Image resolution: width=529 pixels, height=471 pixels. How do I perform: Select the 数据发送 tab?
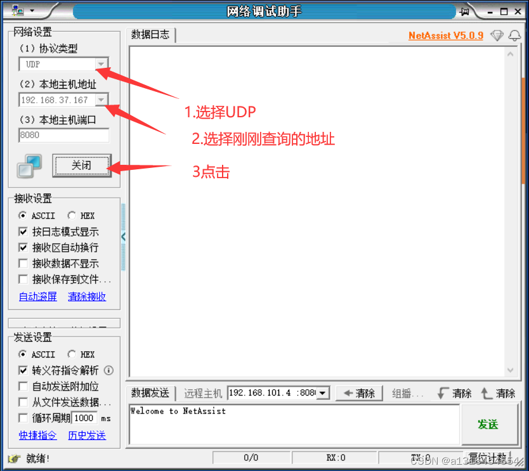pos(150,392)
